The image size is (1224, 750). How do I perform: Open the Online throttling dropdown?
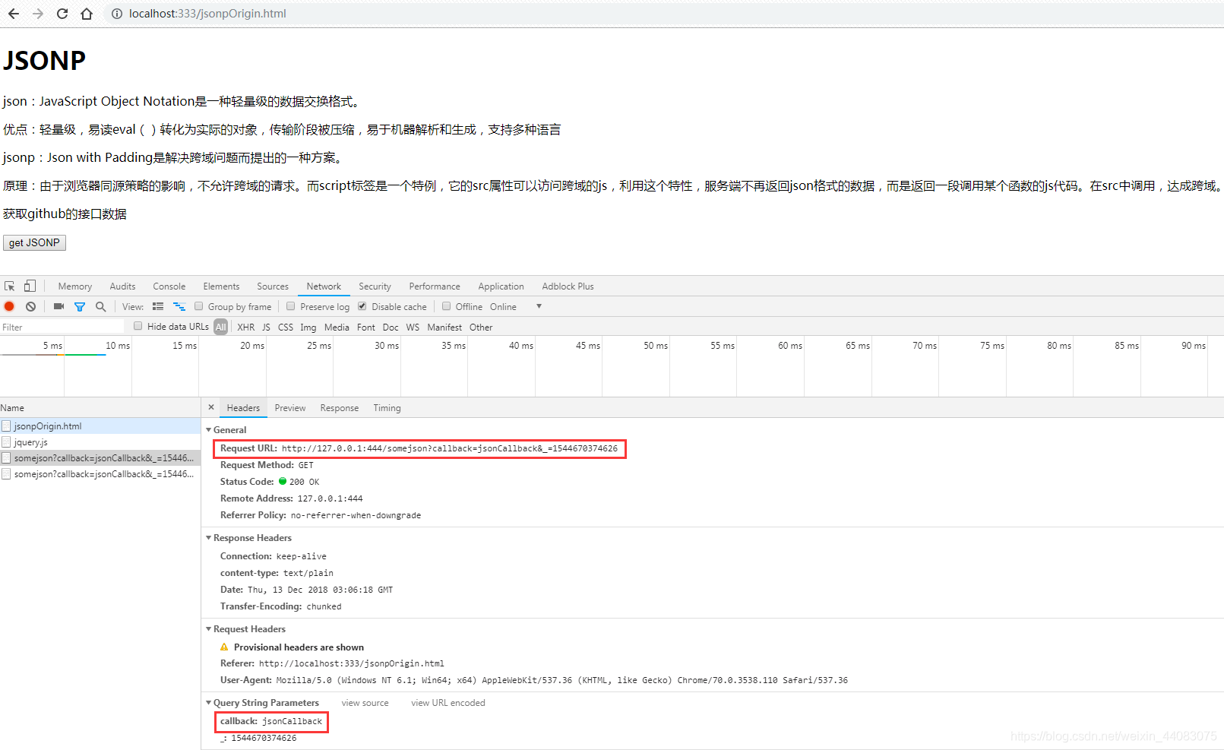[x=516, y=307]
